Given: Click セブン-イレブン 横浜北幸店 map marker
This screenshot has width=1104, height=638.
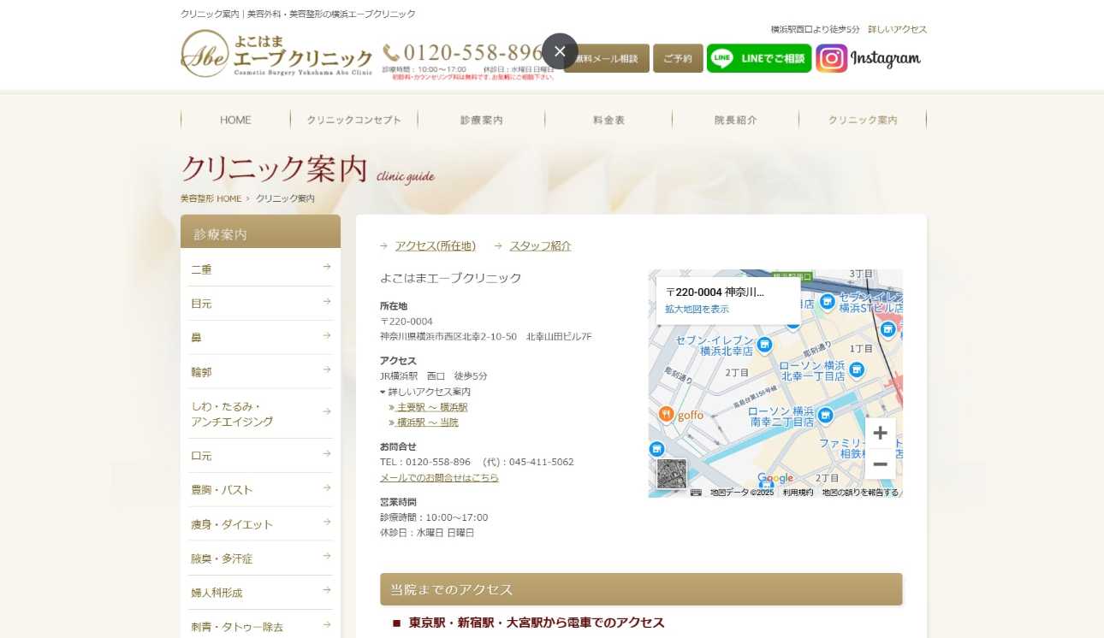Looking at the screenshot, I should (x=764, y=345).
